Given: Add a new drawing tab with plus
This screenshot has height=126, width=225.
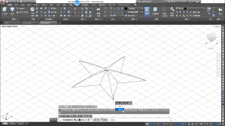Looking at the screenshot, I should tap(60, 23).
